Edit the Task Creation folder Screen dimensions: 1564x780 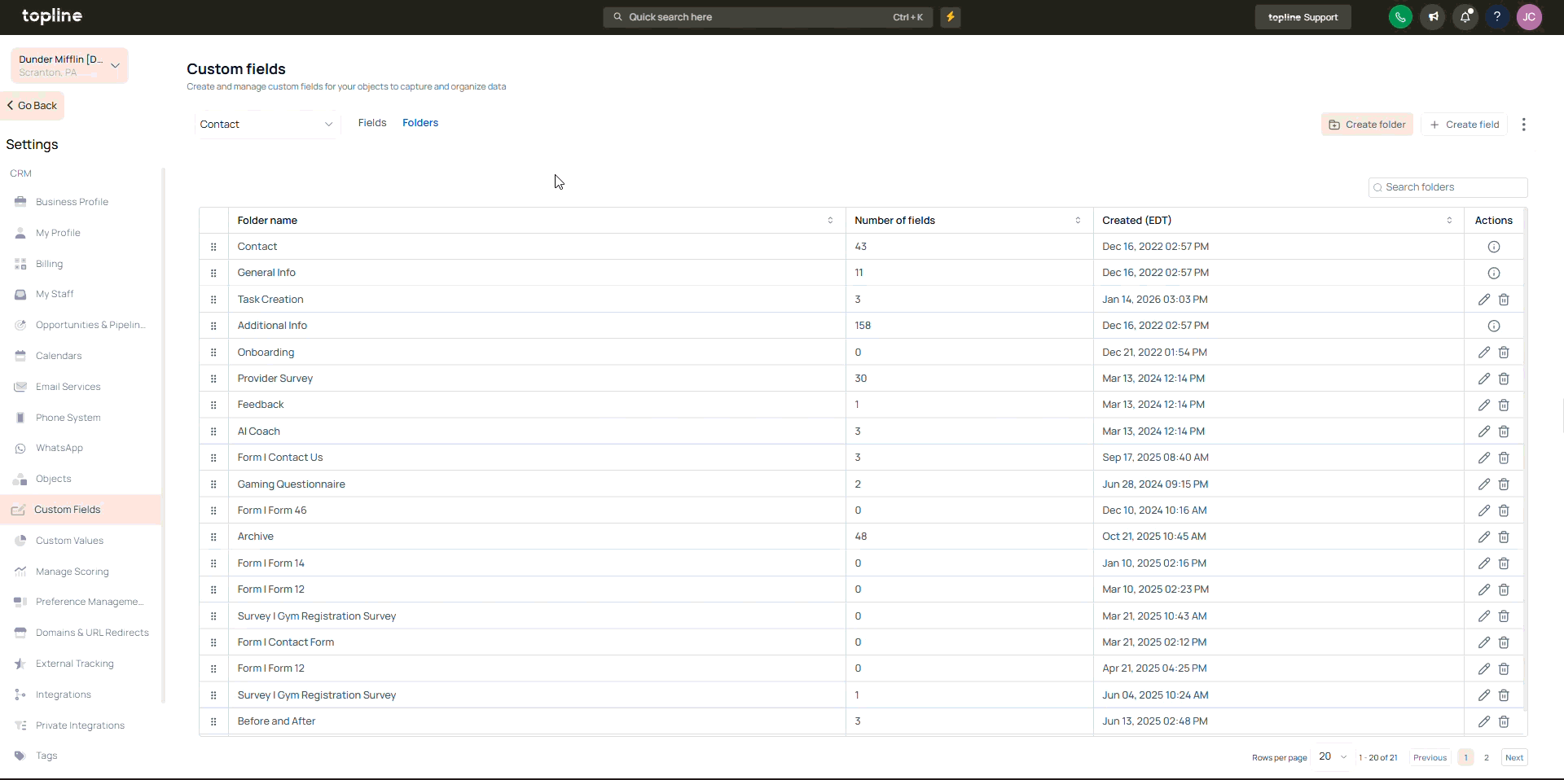coord(1483,300)
